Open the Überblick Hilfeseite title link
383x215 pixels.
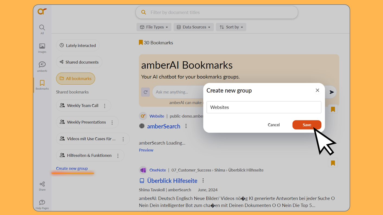[172, 181]
